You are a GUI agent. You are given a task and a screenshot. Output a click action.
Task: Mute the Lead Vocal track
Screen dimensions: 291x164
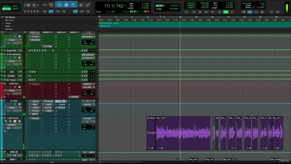19,122
